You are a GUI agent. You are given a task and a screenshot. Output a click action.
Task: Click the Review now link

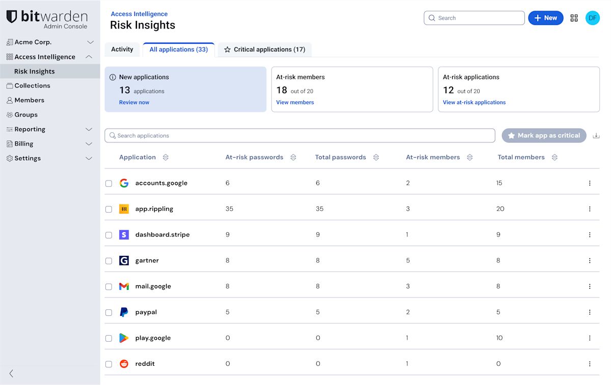[134, 102]
